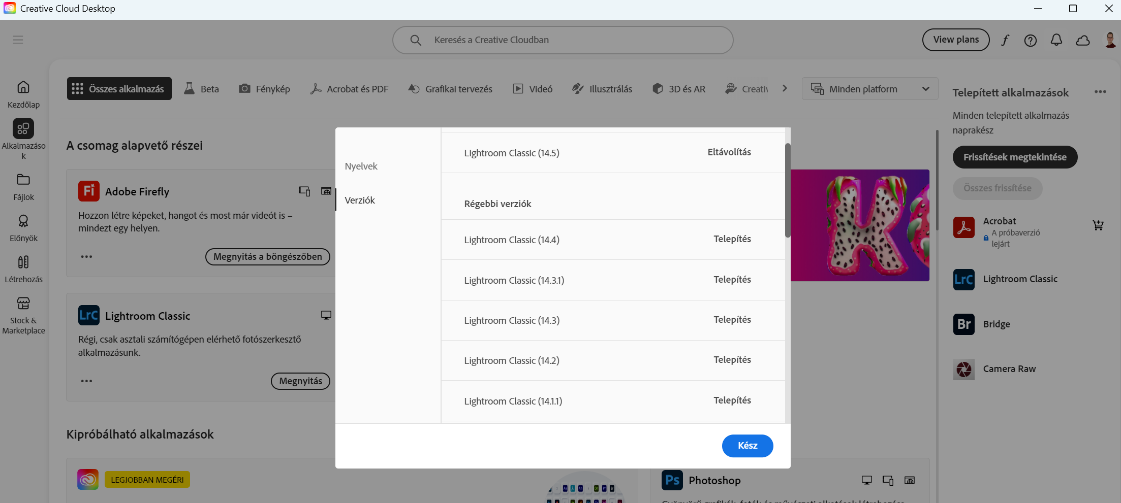
Task: Click Összes frissítése button
Action: point(998,188)
